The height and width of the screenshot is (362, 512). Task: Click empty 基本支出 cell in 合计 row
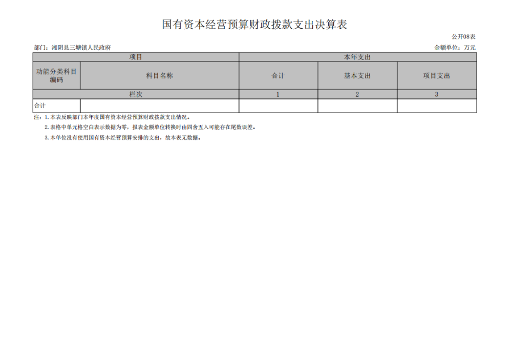click(x=357, y=105)
